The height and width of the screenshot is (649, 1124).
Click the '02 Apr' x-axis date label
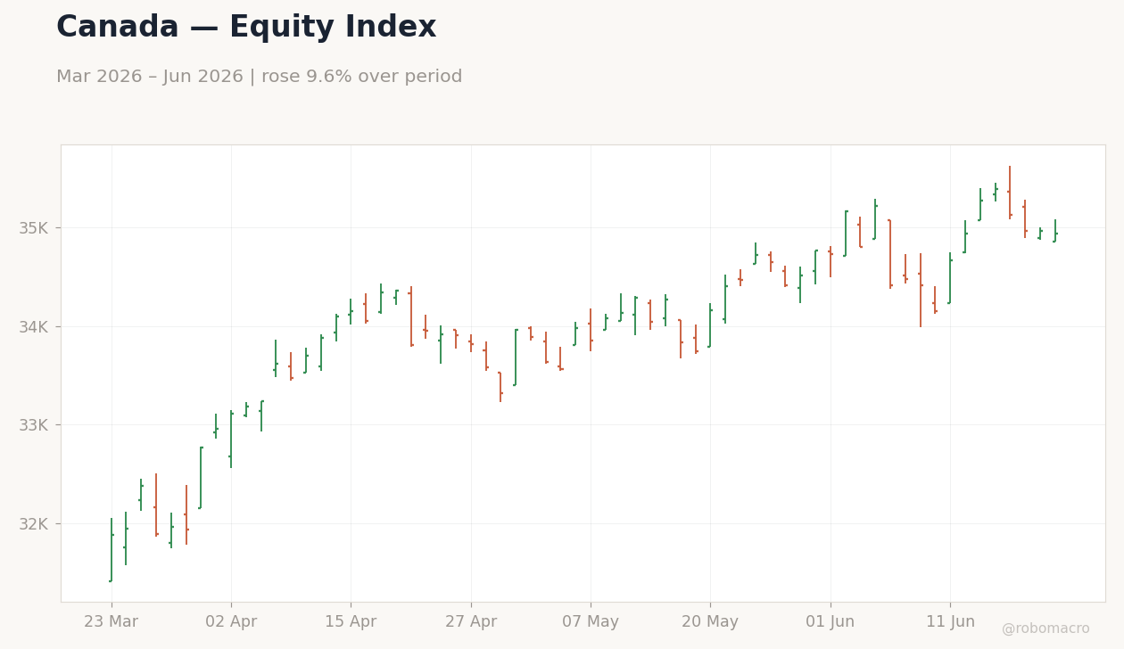click(x=231, y=622)
